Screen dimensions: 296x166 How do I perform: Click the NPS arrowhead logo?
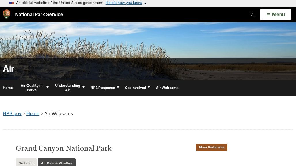point(7,14)
